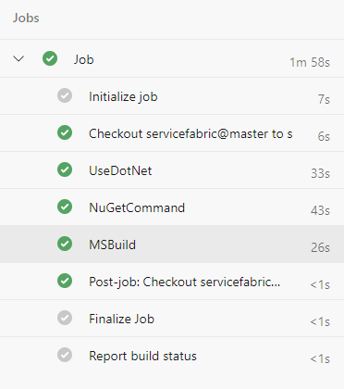Click the 33s duration for UseDotNet

point(320,173)
